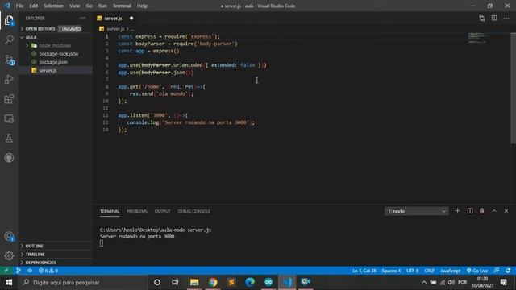Select the server.js editor tab

tap(116, 18)
